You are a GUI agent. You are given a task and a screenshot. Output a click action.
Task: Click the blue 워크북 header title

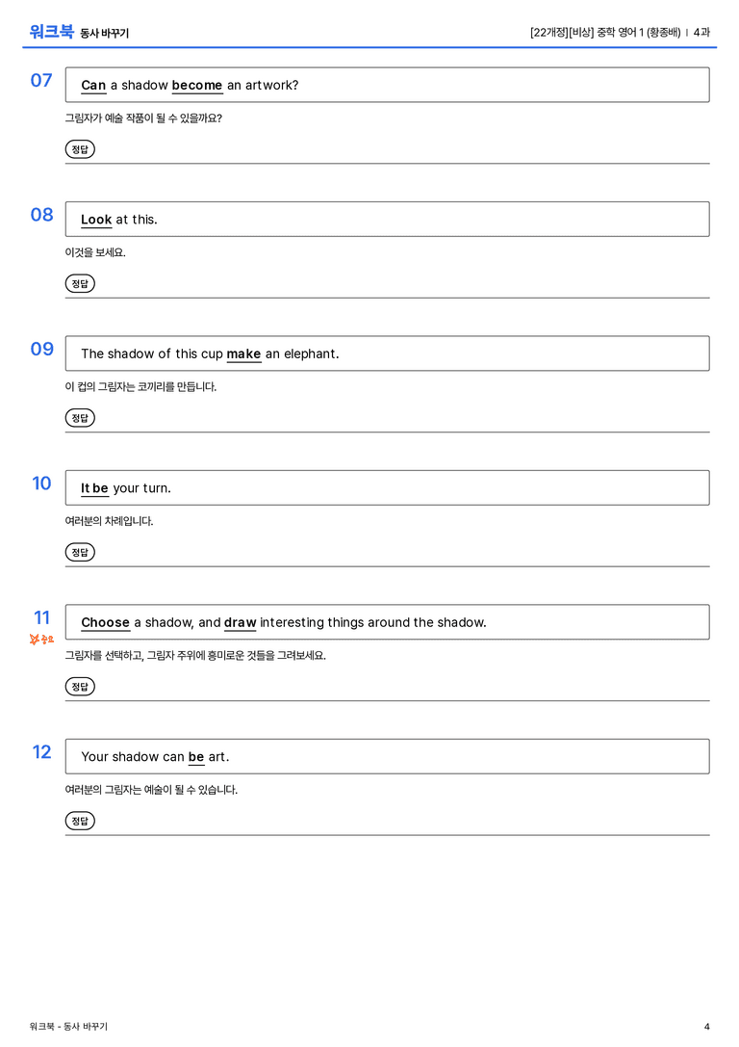[x=51, y=32]
